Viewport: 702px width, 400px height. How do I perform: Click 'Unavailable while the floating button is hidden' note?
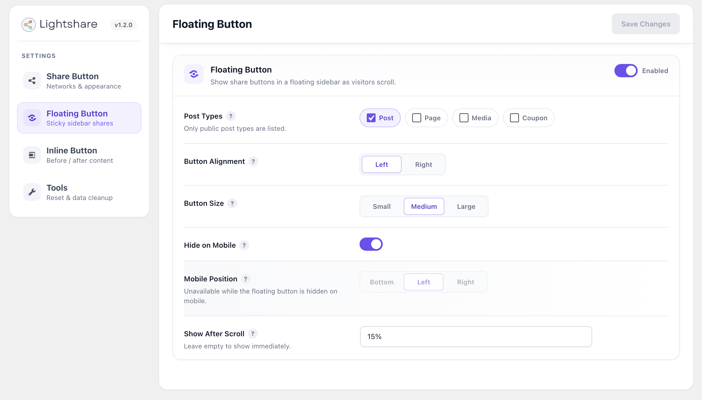click(x=261, y=296)
